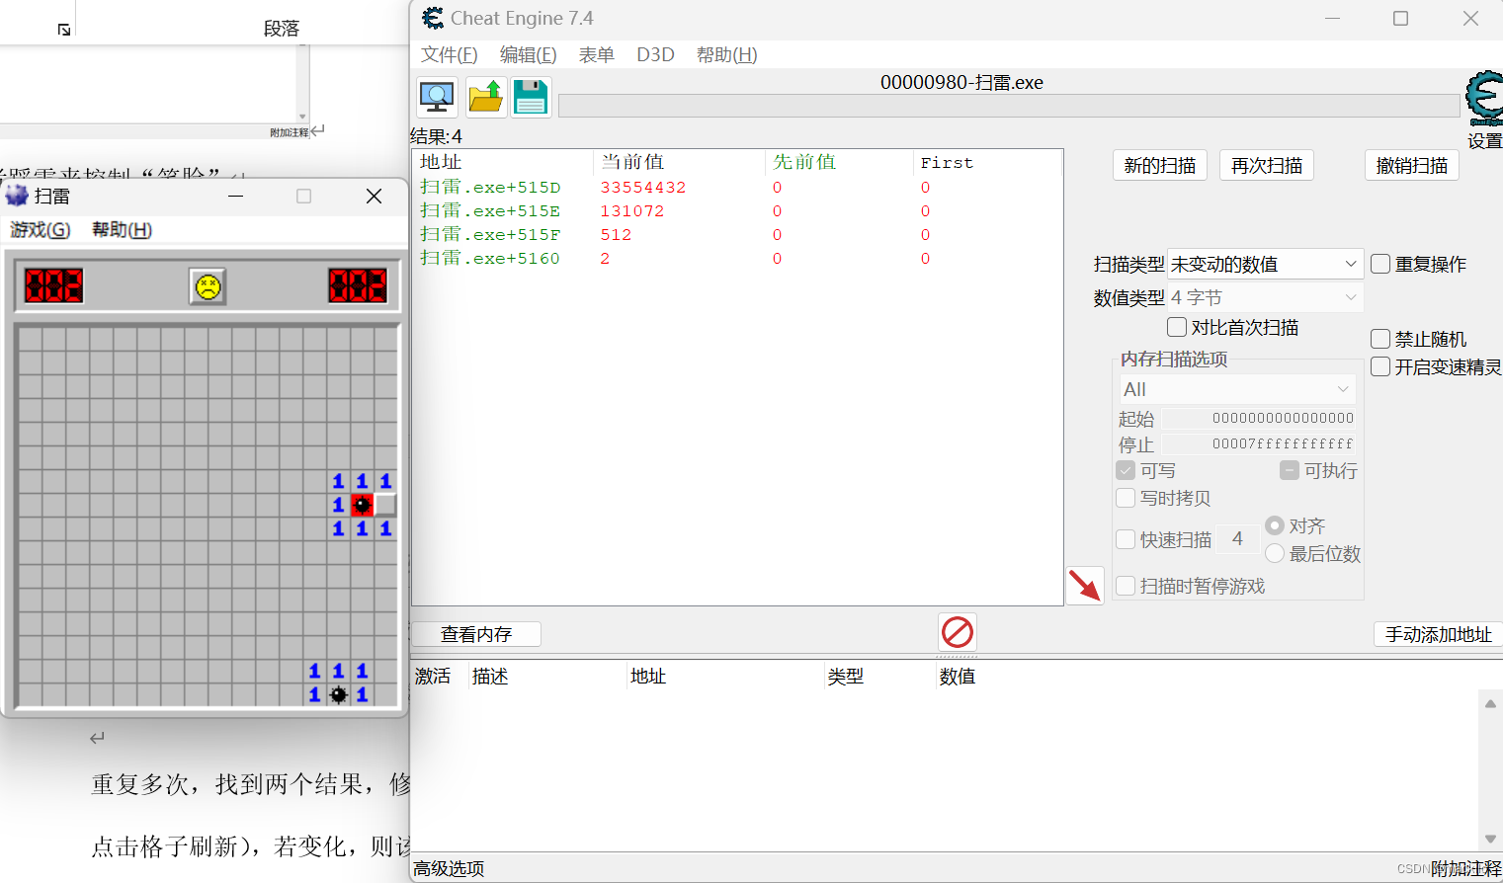Click paragraph dialog launcher in Word
Screen dimensions: 1503x883
point(64,31)
